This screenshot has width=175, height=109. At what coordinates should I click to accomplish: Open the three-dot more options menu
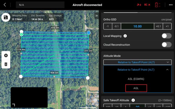point(171,5)
